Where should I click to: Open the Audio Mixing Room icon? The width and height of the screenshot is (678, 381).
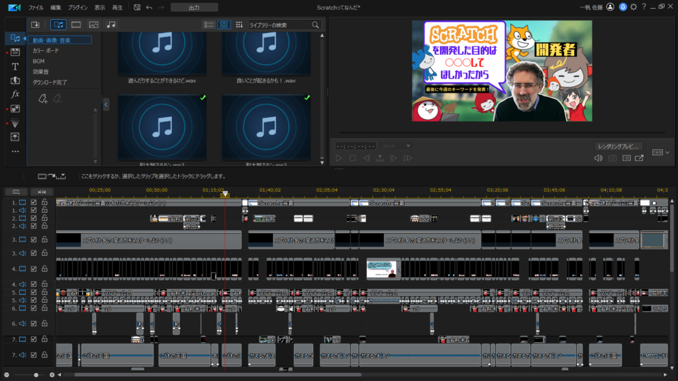[15, 137]
